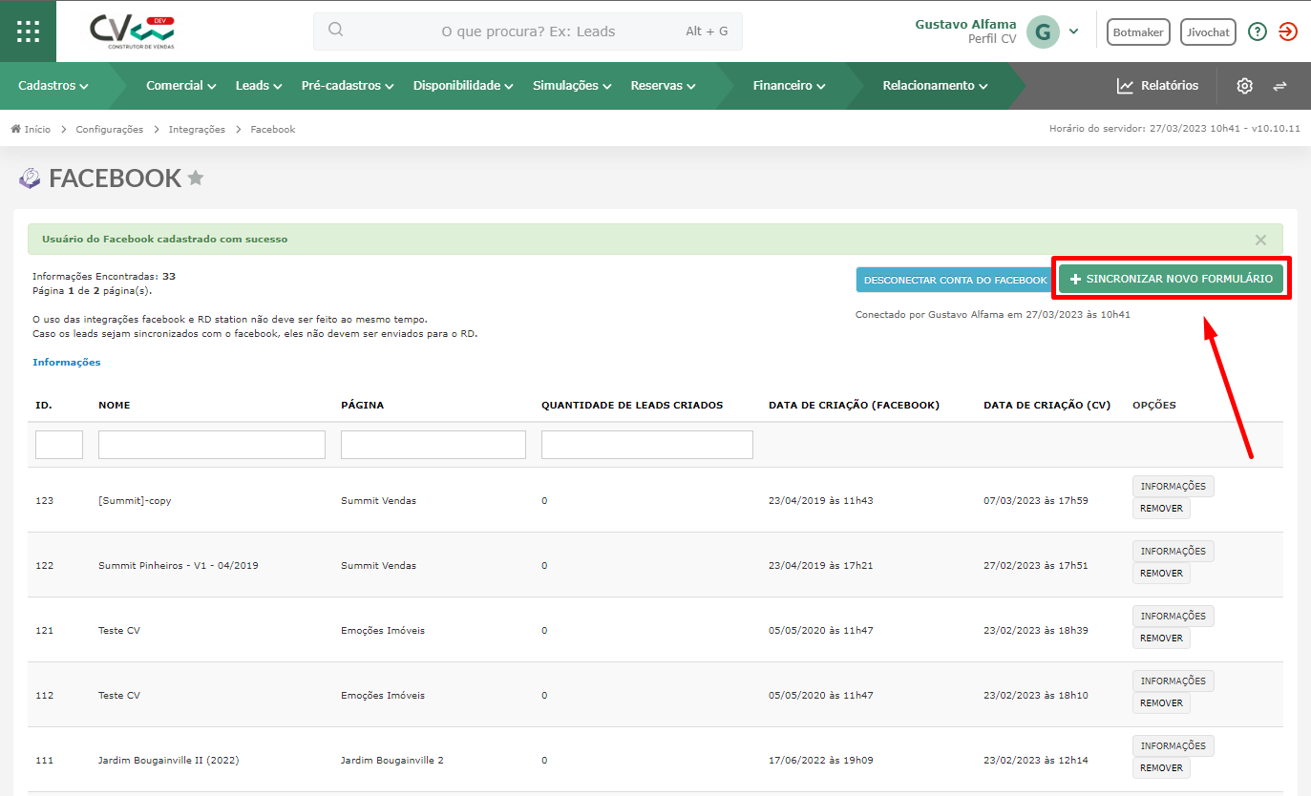Click the Jivochat button
The width and height of the screenshot is (1311, 796).
[x=1208, y=31]
